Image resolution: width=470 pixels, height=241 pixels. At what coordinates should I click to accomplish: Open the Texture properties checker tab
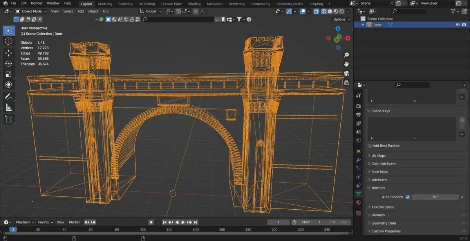click(x=358, y=213)
